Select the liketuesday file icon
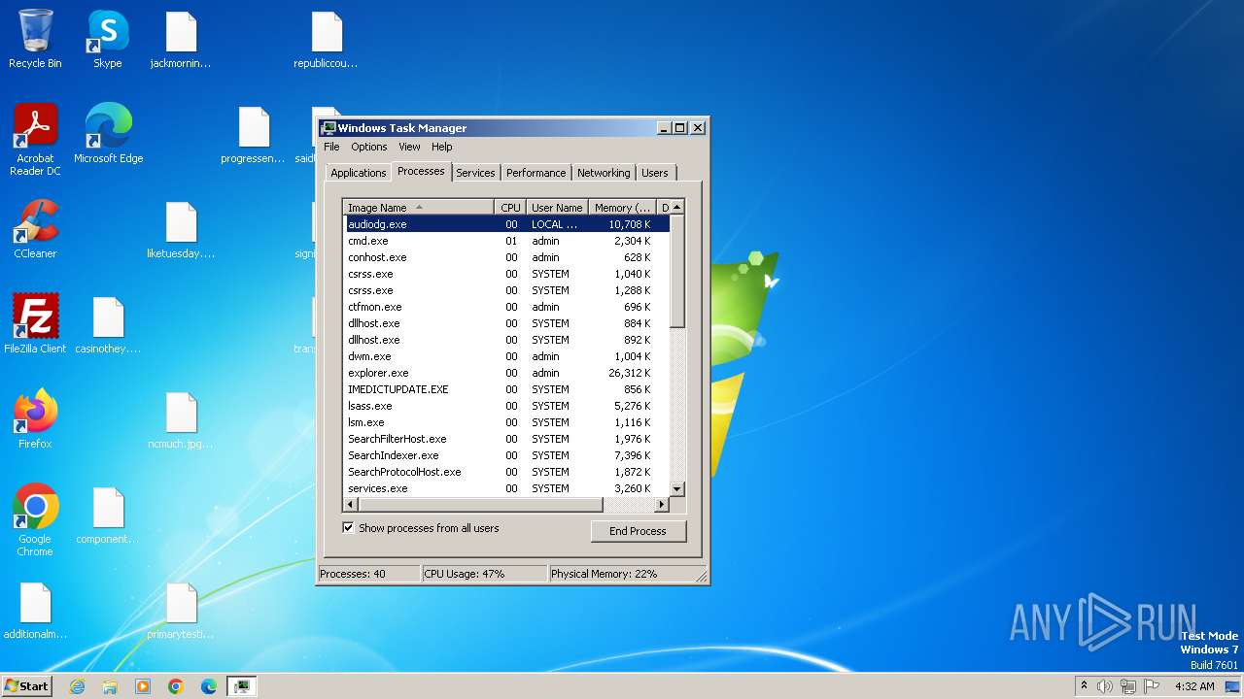Image resolution: width=1244 pixels, height=699 pixels. 181,229
